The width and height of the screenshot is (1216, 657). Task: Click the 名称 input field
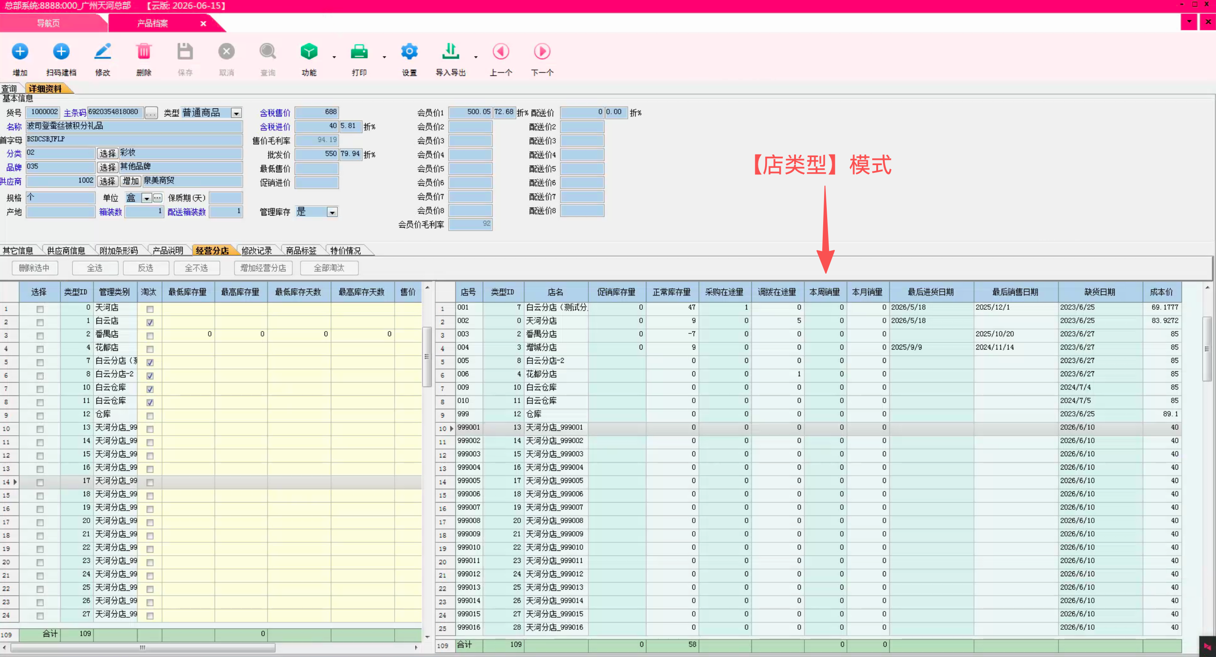[x=134, y=126]
